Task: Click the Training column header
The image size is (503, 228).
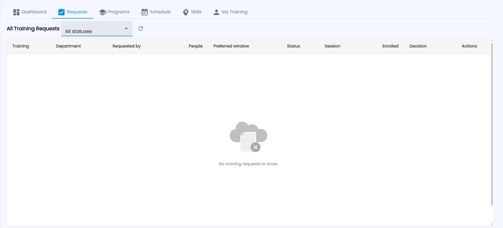Action: (21, 46)
